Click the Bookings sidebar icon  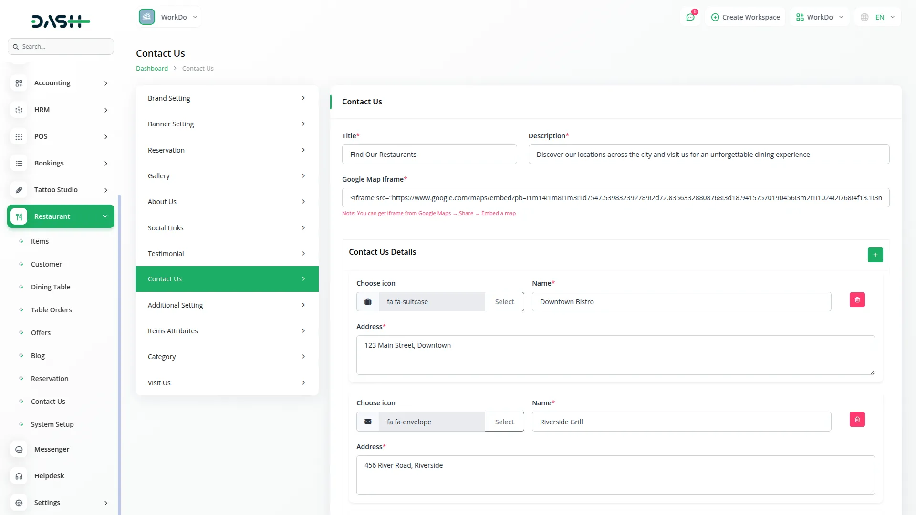19,163
